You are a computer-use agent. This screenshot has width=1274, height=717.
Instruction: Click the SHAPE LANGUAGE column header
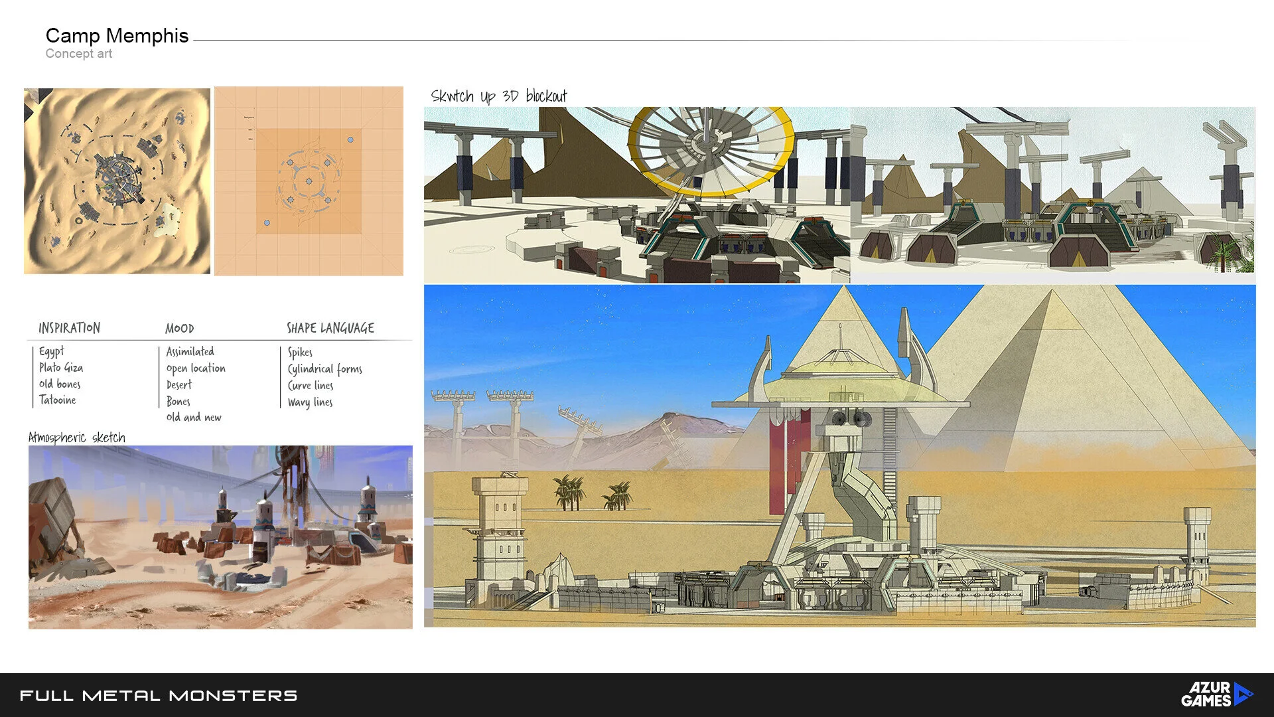click(330, 328)
